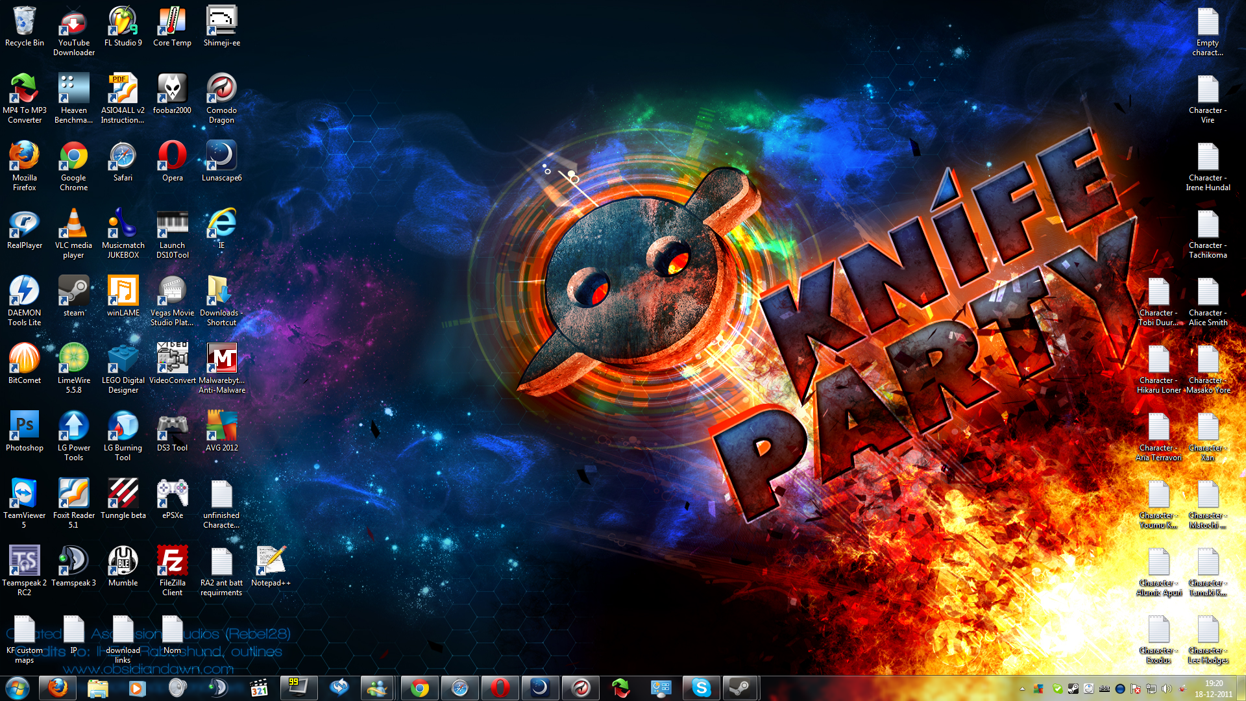This screenshot has width=1246, height=701.
Task: Select DAEMON Tools Lite icon
Action: [x=25, y=302]
